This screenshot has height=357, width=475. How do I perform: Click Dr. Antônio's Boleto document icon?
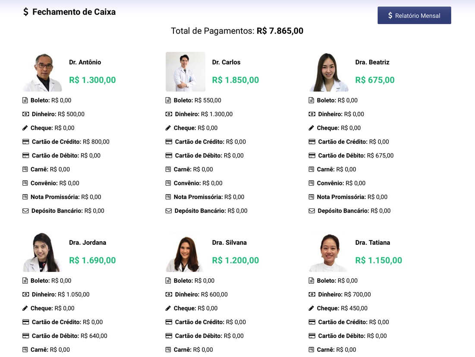pos(25,100)
